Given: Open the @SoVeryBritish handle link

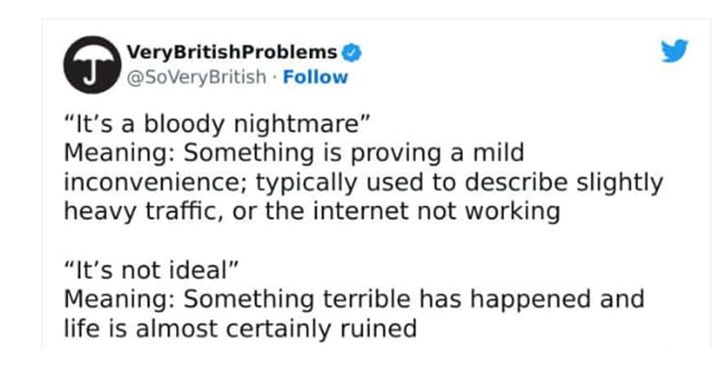Looking at the screenshot, I should click(197, 77).
